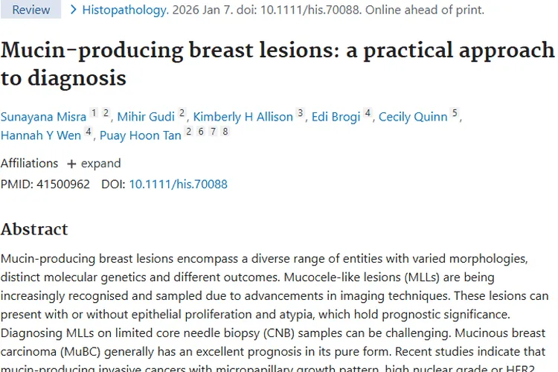Image resolution: width=558 pixels, height=372 pixels.
Task: Open Edi Brogi author link
Action: (x=336, y=116)
